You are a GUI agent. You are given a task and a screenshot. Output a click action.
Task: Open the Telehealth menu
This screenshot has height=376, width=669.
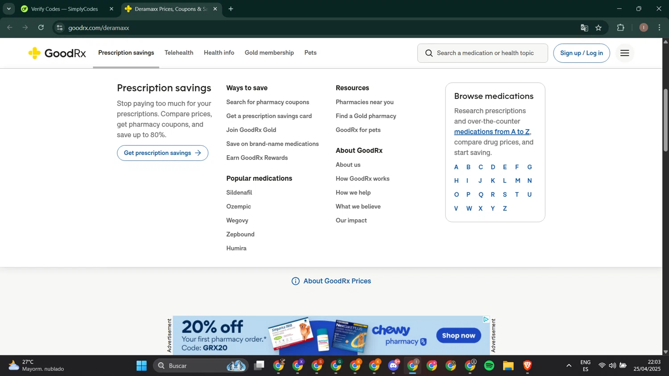click(179, 53)
